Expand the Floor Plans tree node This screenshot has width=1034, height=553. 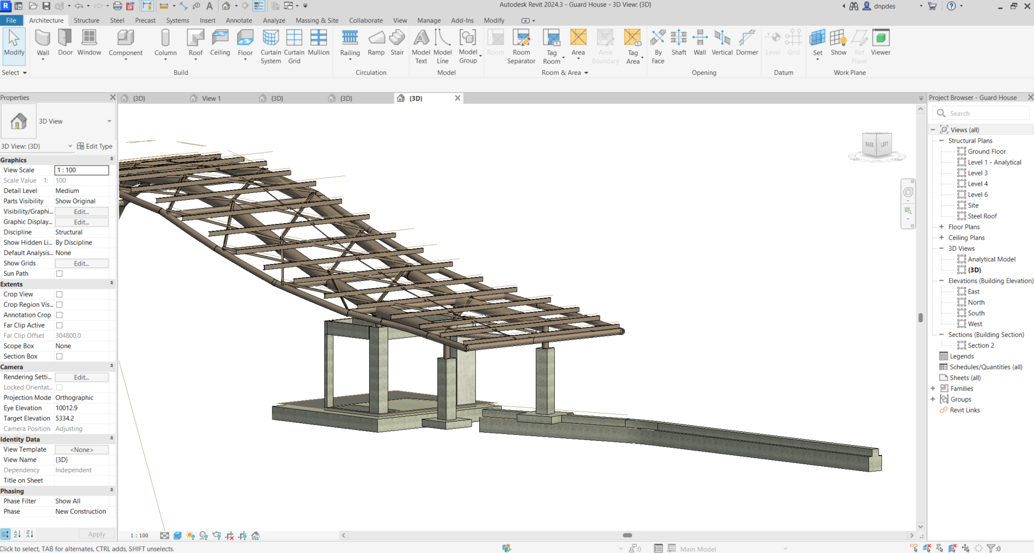942,227
